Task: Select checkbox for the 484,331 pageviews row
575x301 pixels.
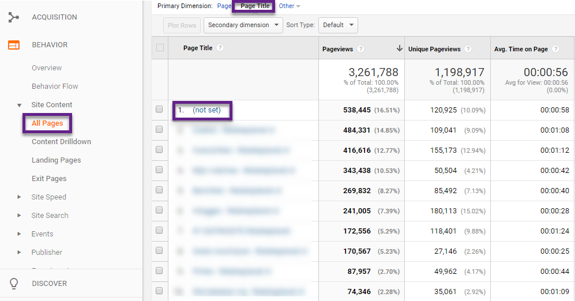Action: pos(159,129)
